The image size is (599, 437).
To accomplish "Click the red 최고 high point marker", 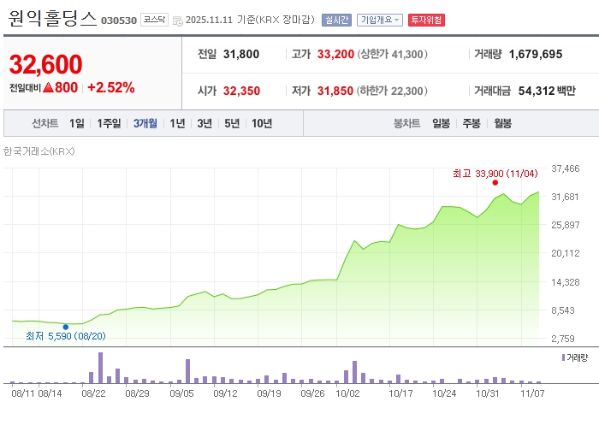I will click(495, 183).
